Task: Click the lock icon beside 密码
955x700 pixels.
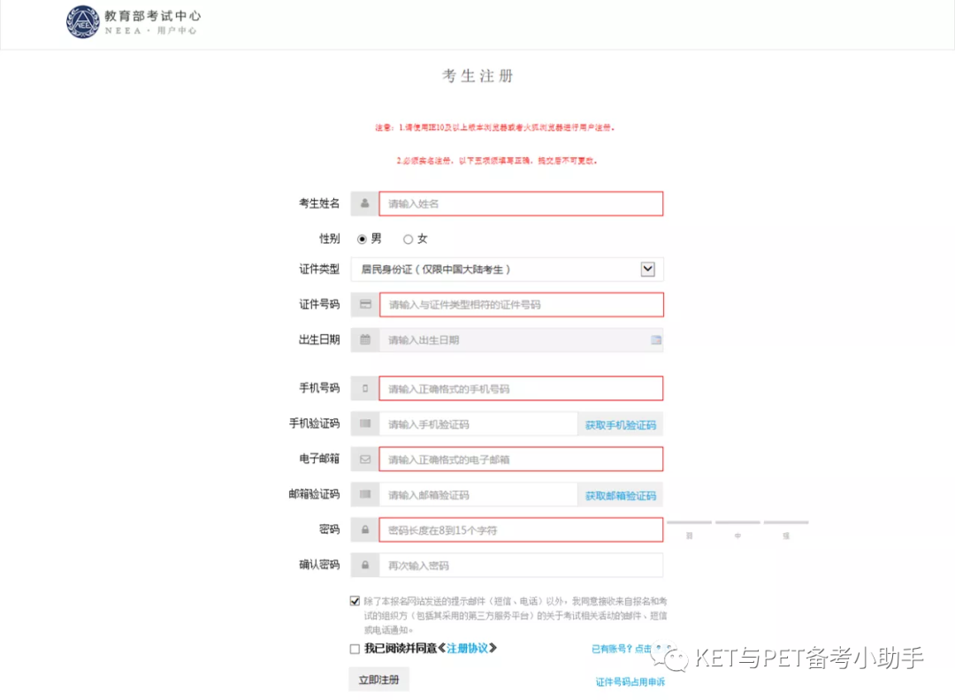Action: [365, 529]
